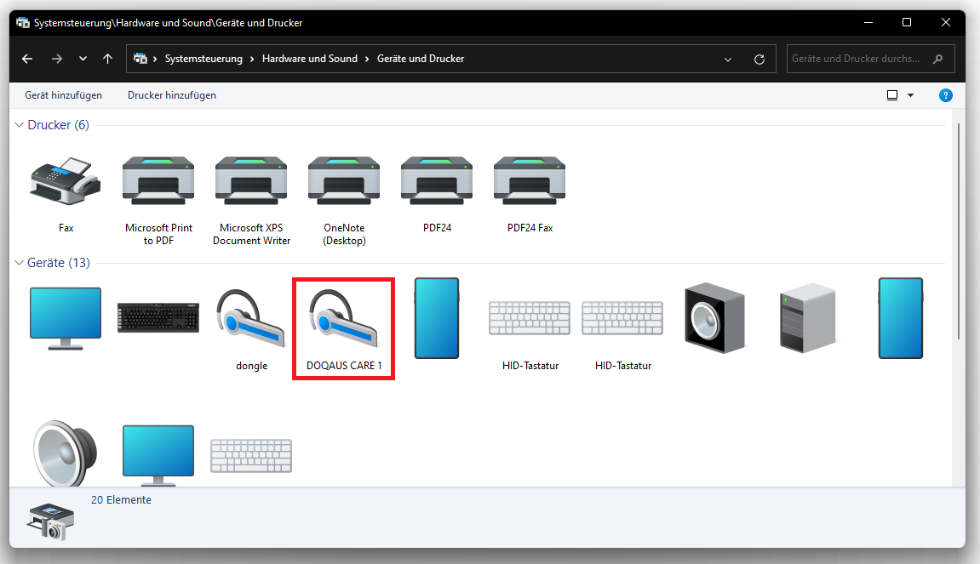Screen dimensions: 980x564
Task: Open the view options dropdown arrow
Action: point(910,95)
